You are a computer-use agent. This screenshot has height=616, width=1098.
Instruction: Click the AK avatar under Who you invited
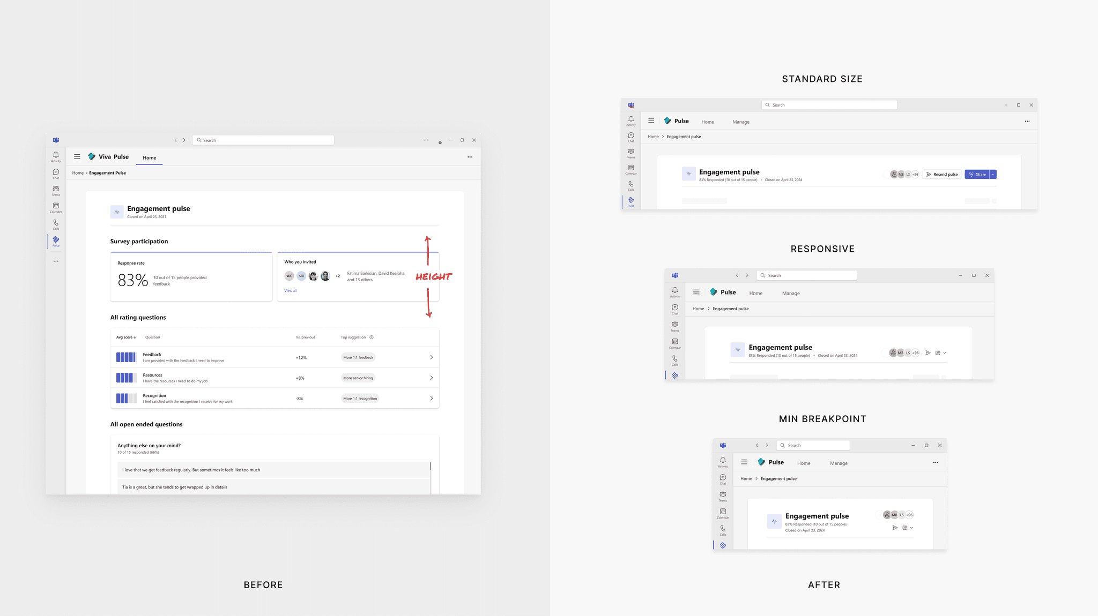tap(289, 276)
